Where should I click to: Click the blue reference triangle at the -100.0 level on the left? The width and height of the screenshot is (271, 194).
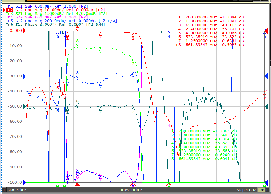(24, 182)
